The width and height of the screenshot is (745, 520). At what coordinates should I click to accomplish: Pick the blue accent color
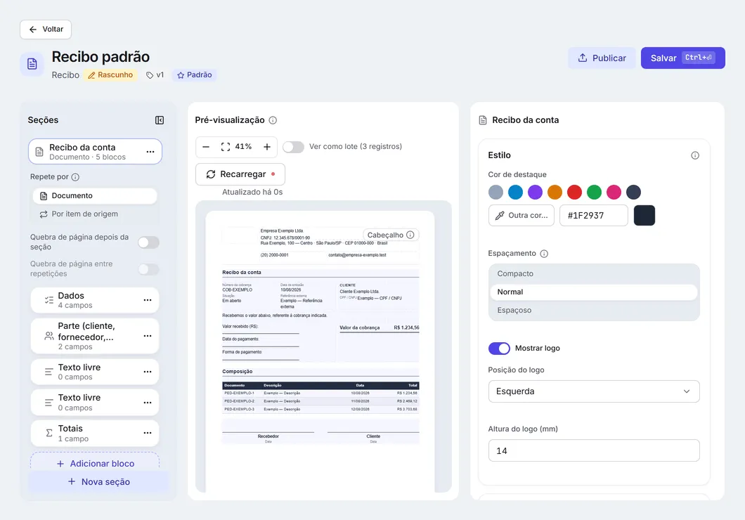(515, 193)
